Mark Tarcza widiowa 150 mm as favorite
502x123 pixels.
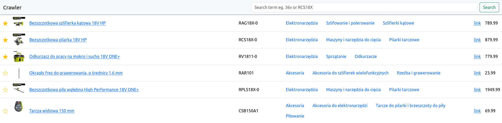(5, 111)
